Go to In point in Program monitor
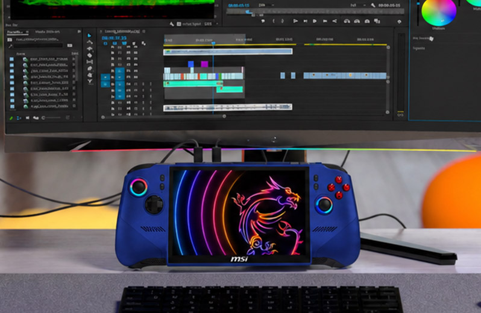The image size is (481, 313). [295, 21]
